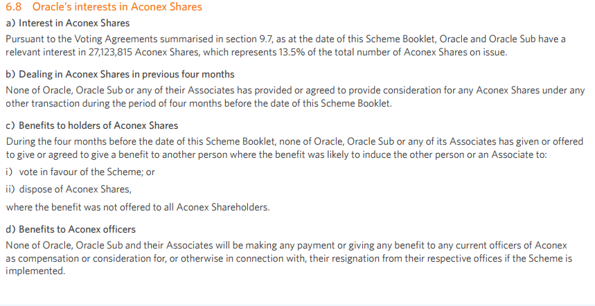595x306 pixels.
Task: Click the subheading "a) Interest in Aconex Shares"
Action: click(68, 23)
